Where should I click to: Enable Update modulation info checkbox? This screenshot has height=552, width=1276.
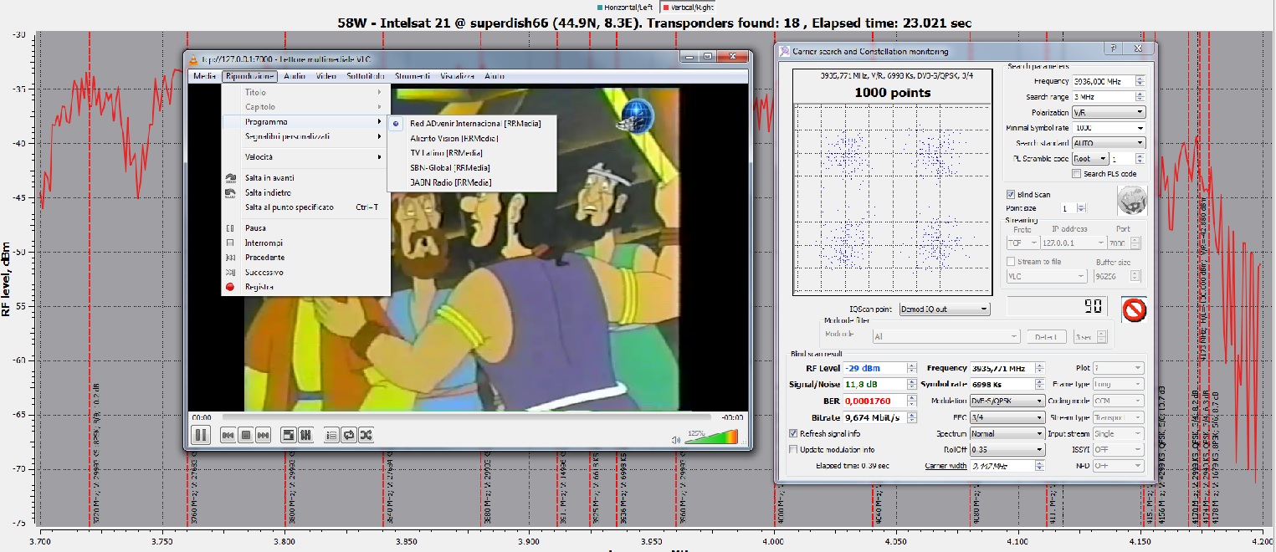[x=793, y=449]
